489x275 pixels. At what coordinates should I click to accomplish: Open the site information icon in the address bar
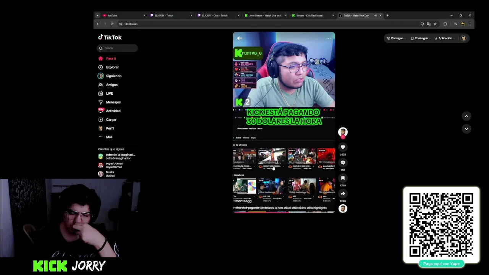click(x=121, y=24)
